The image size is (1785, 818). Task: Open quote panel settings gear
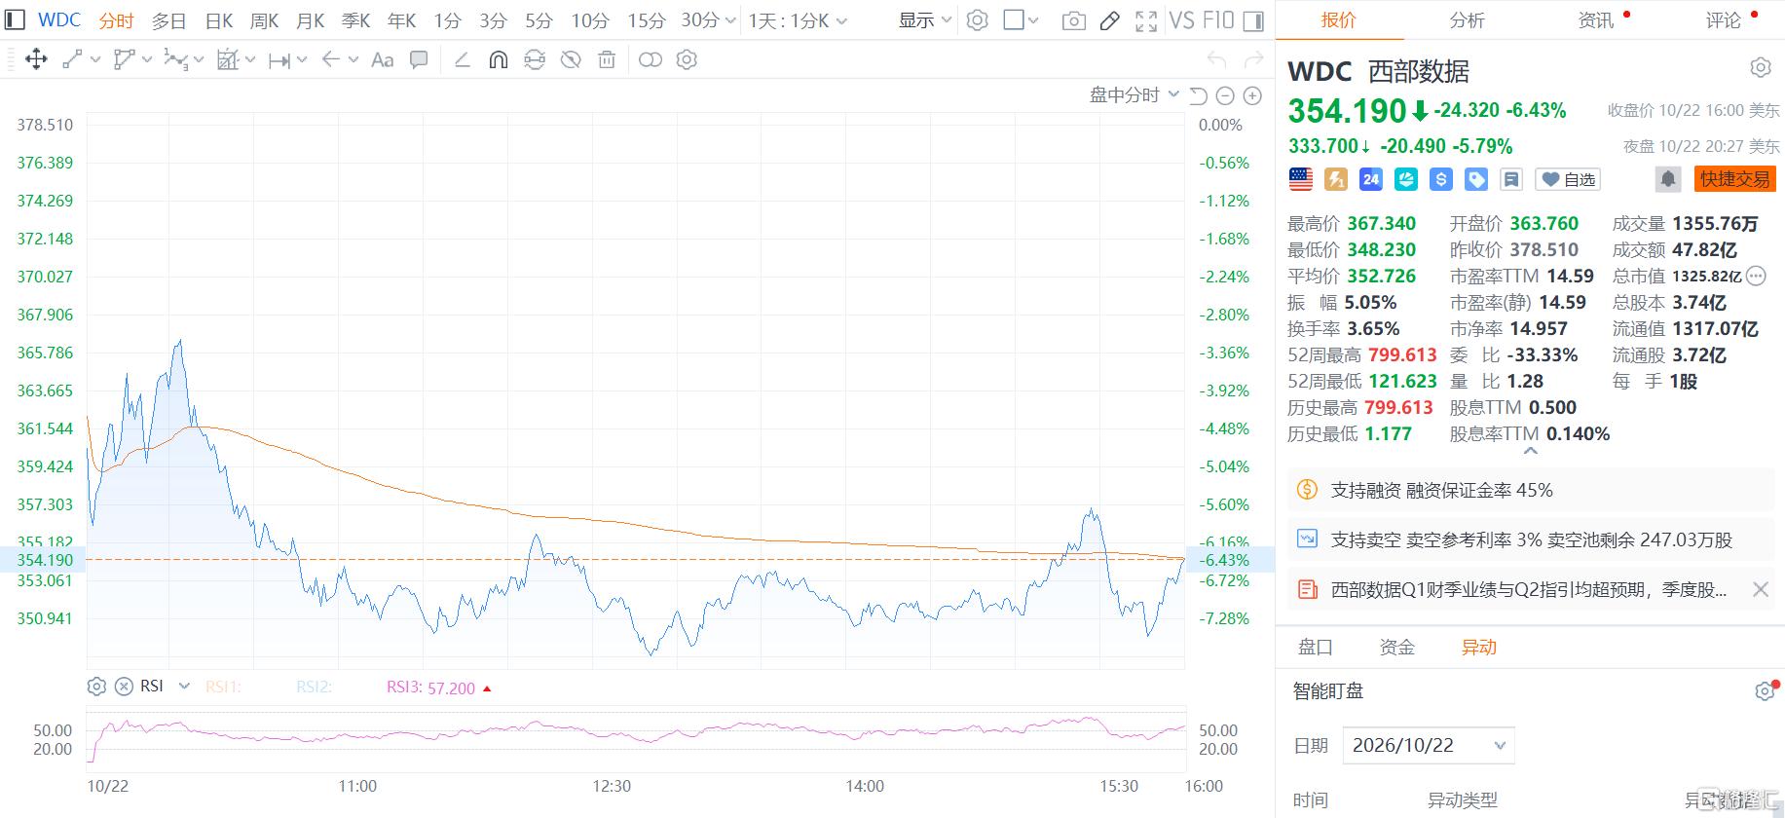coord(1760,67)
